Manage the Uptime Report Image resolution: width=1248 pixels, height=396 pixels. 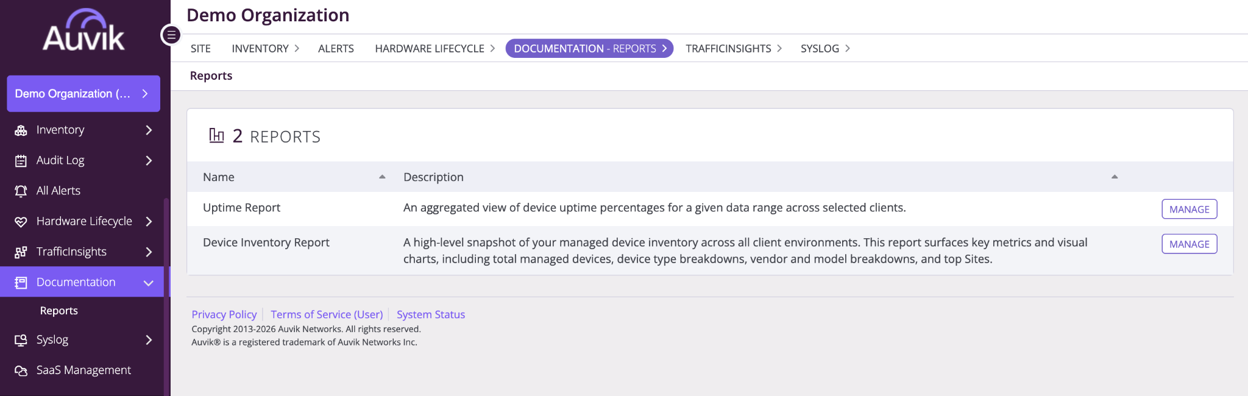click(x=1189, y=209)
